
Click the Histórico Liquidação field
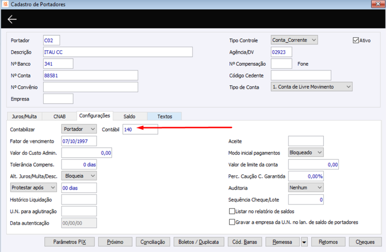pos(79,199)
